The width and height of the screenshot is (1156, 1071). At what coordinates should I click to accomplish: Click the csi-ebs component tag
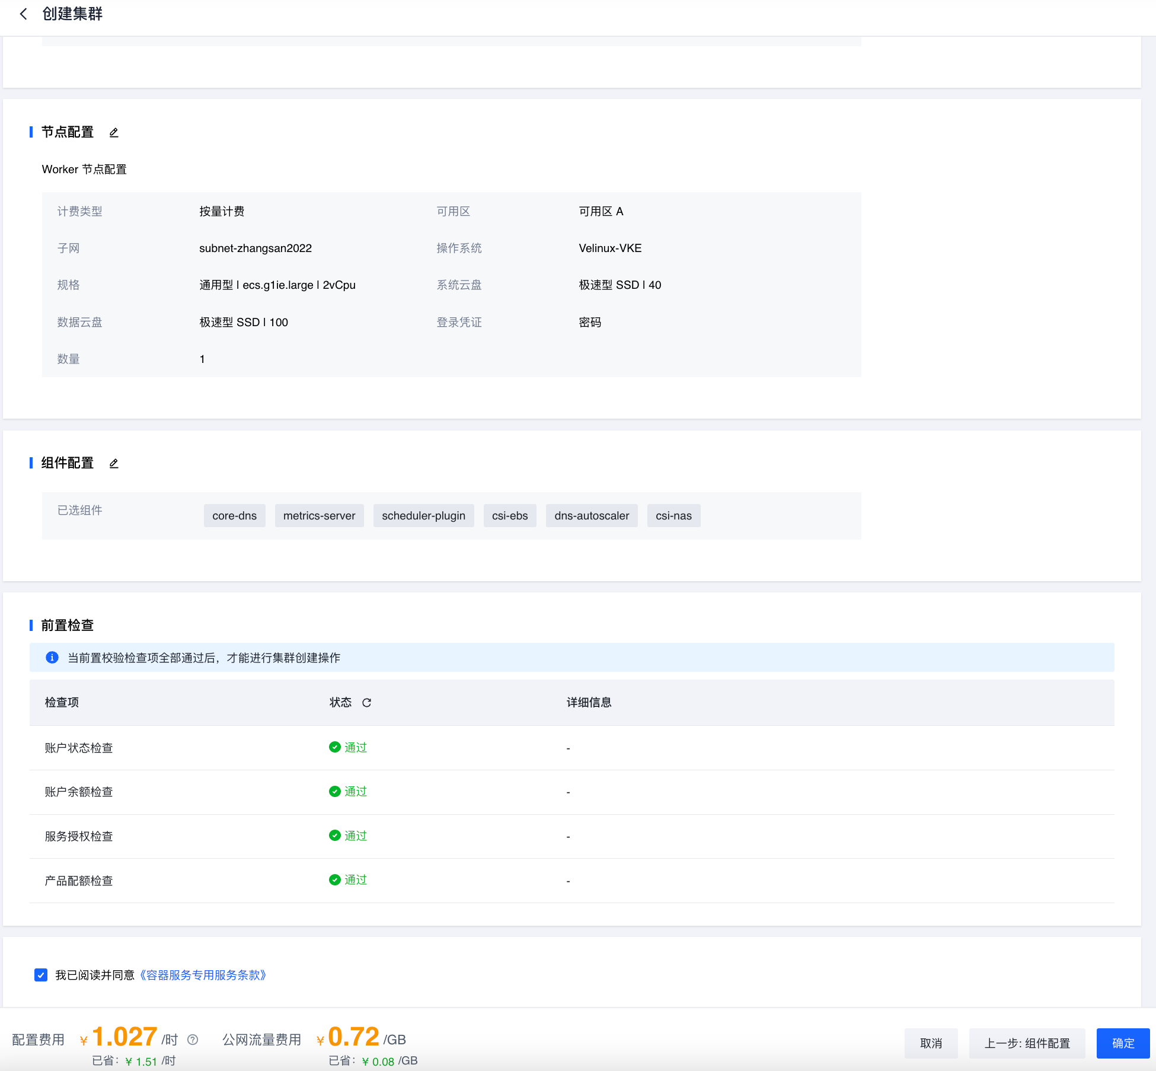pyautogui.click(x=510, y=516)
